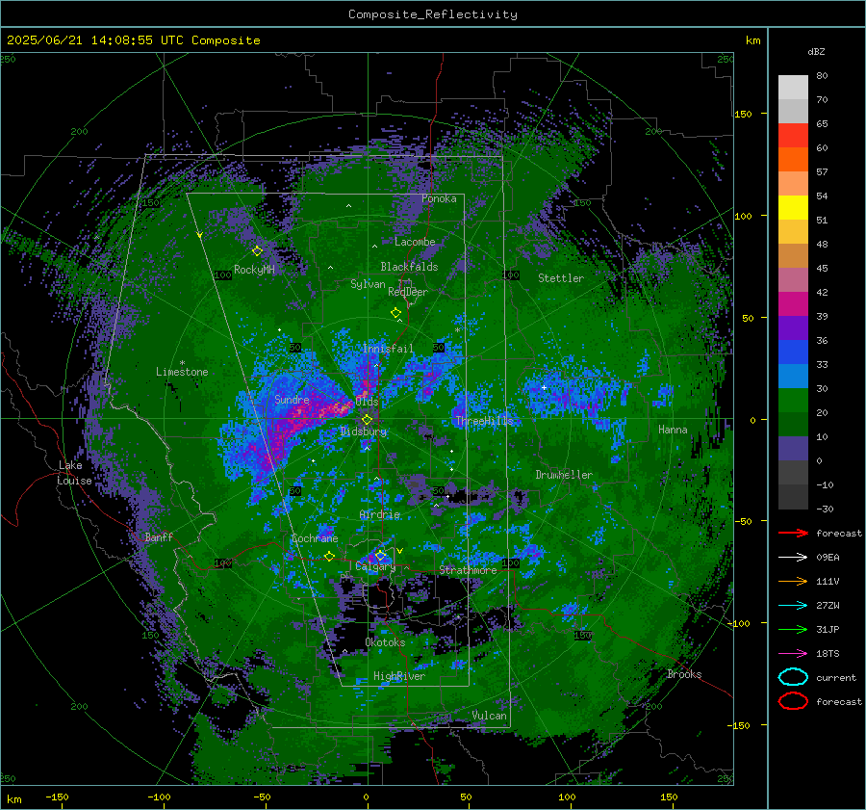Screen dimensions: 866x810
Task: Click the Sundre label
Action: click(x=292, y=399)
